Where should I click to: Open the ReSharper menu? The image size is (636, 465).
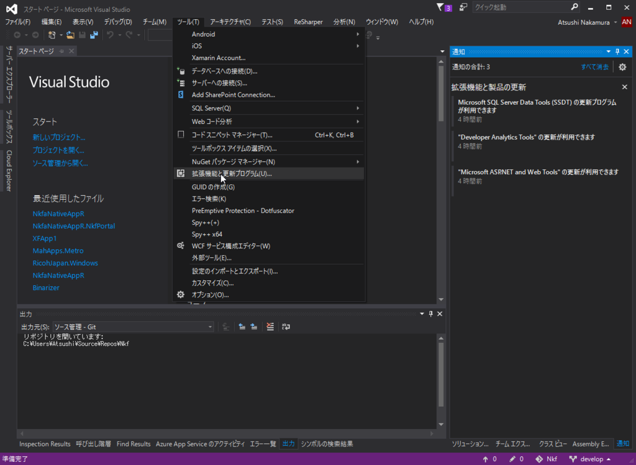(308, 22)
